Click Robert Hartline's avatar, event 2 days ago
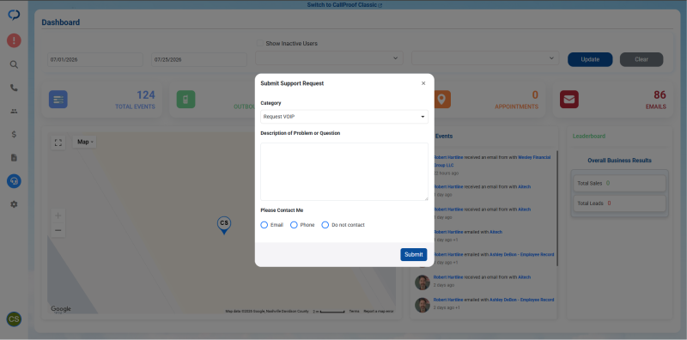The image size is (687, 340). coord(423,282)
